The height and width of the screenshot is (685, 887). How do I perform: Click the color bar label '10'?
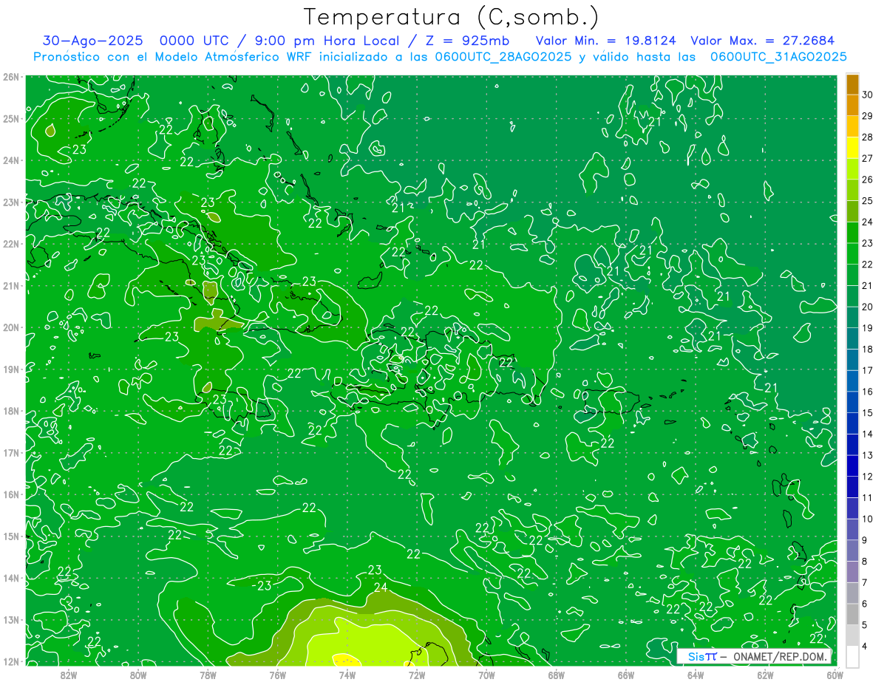pyautogui.click(x=868, y=519)
